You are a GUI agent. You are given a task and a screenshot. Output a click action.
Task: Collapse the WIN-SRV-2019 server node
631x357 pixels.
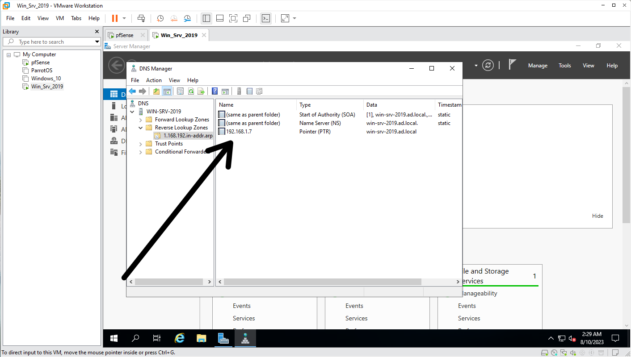click(x=132, y=112)
